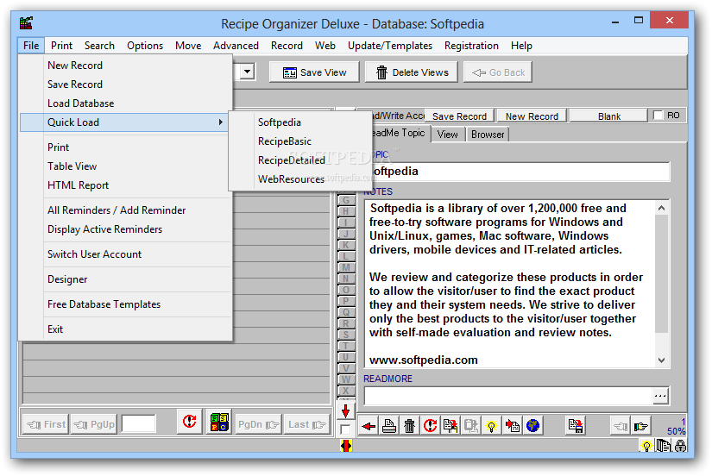Open the Update/Templates menu

pyautogui.click(x=389, y=46)
